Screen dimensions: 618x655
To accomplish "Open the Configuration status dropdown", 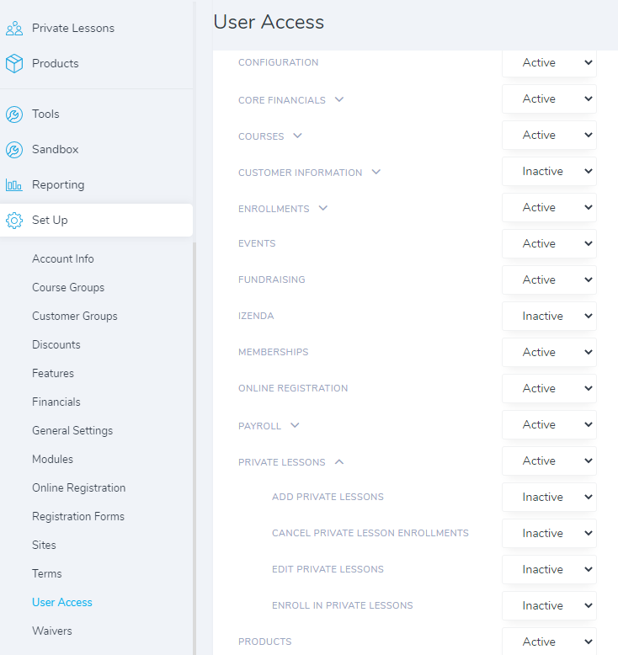I will click(549, 63).
